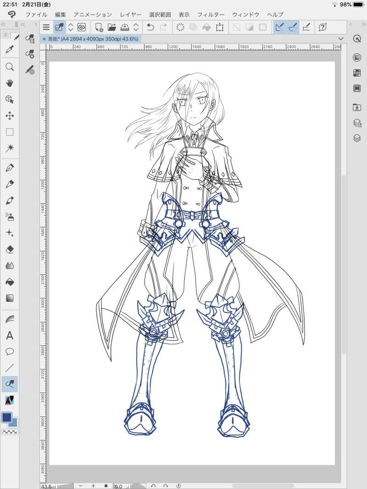Viewport: 367px width, 489px height.
Task: Open the 編集 menu
Action: click(x=60, y=15)
